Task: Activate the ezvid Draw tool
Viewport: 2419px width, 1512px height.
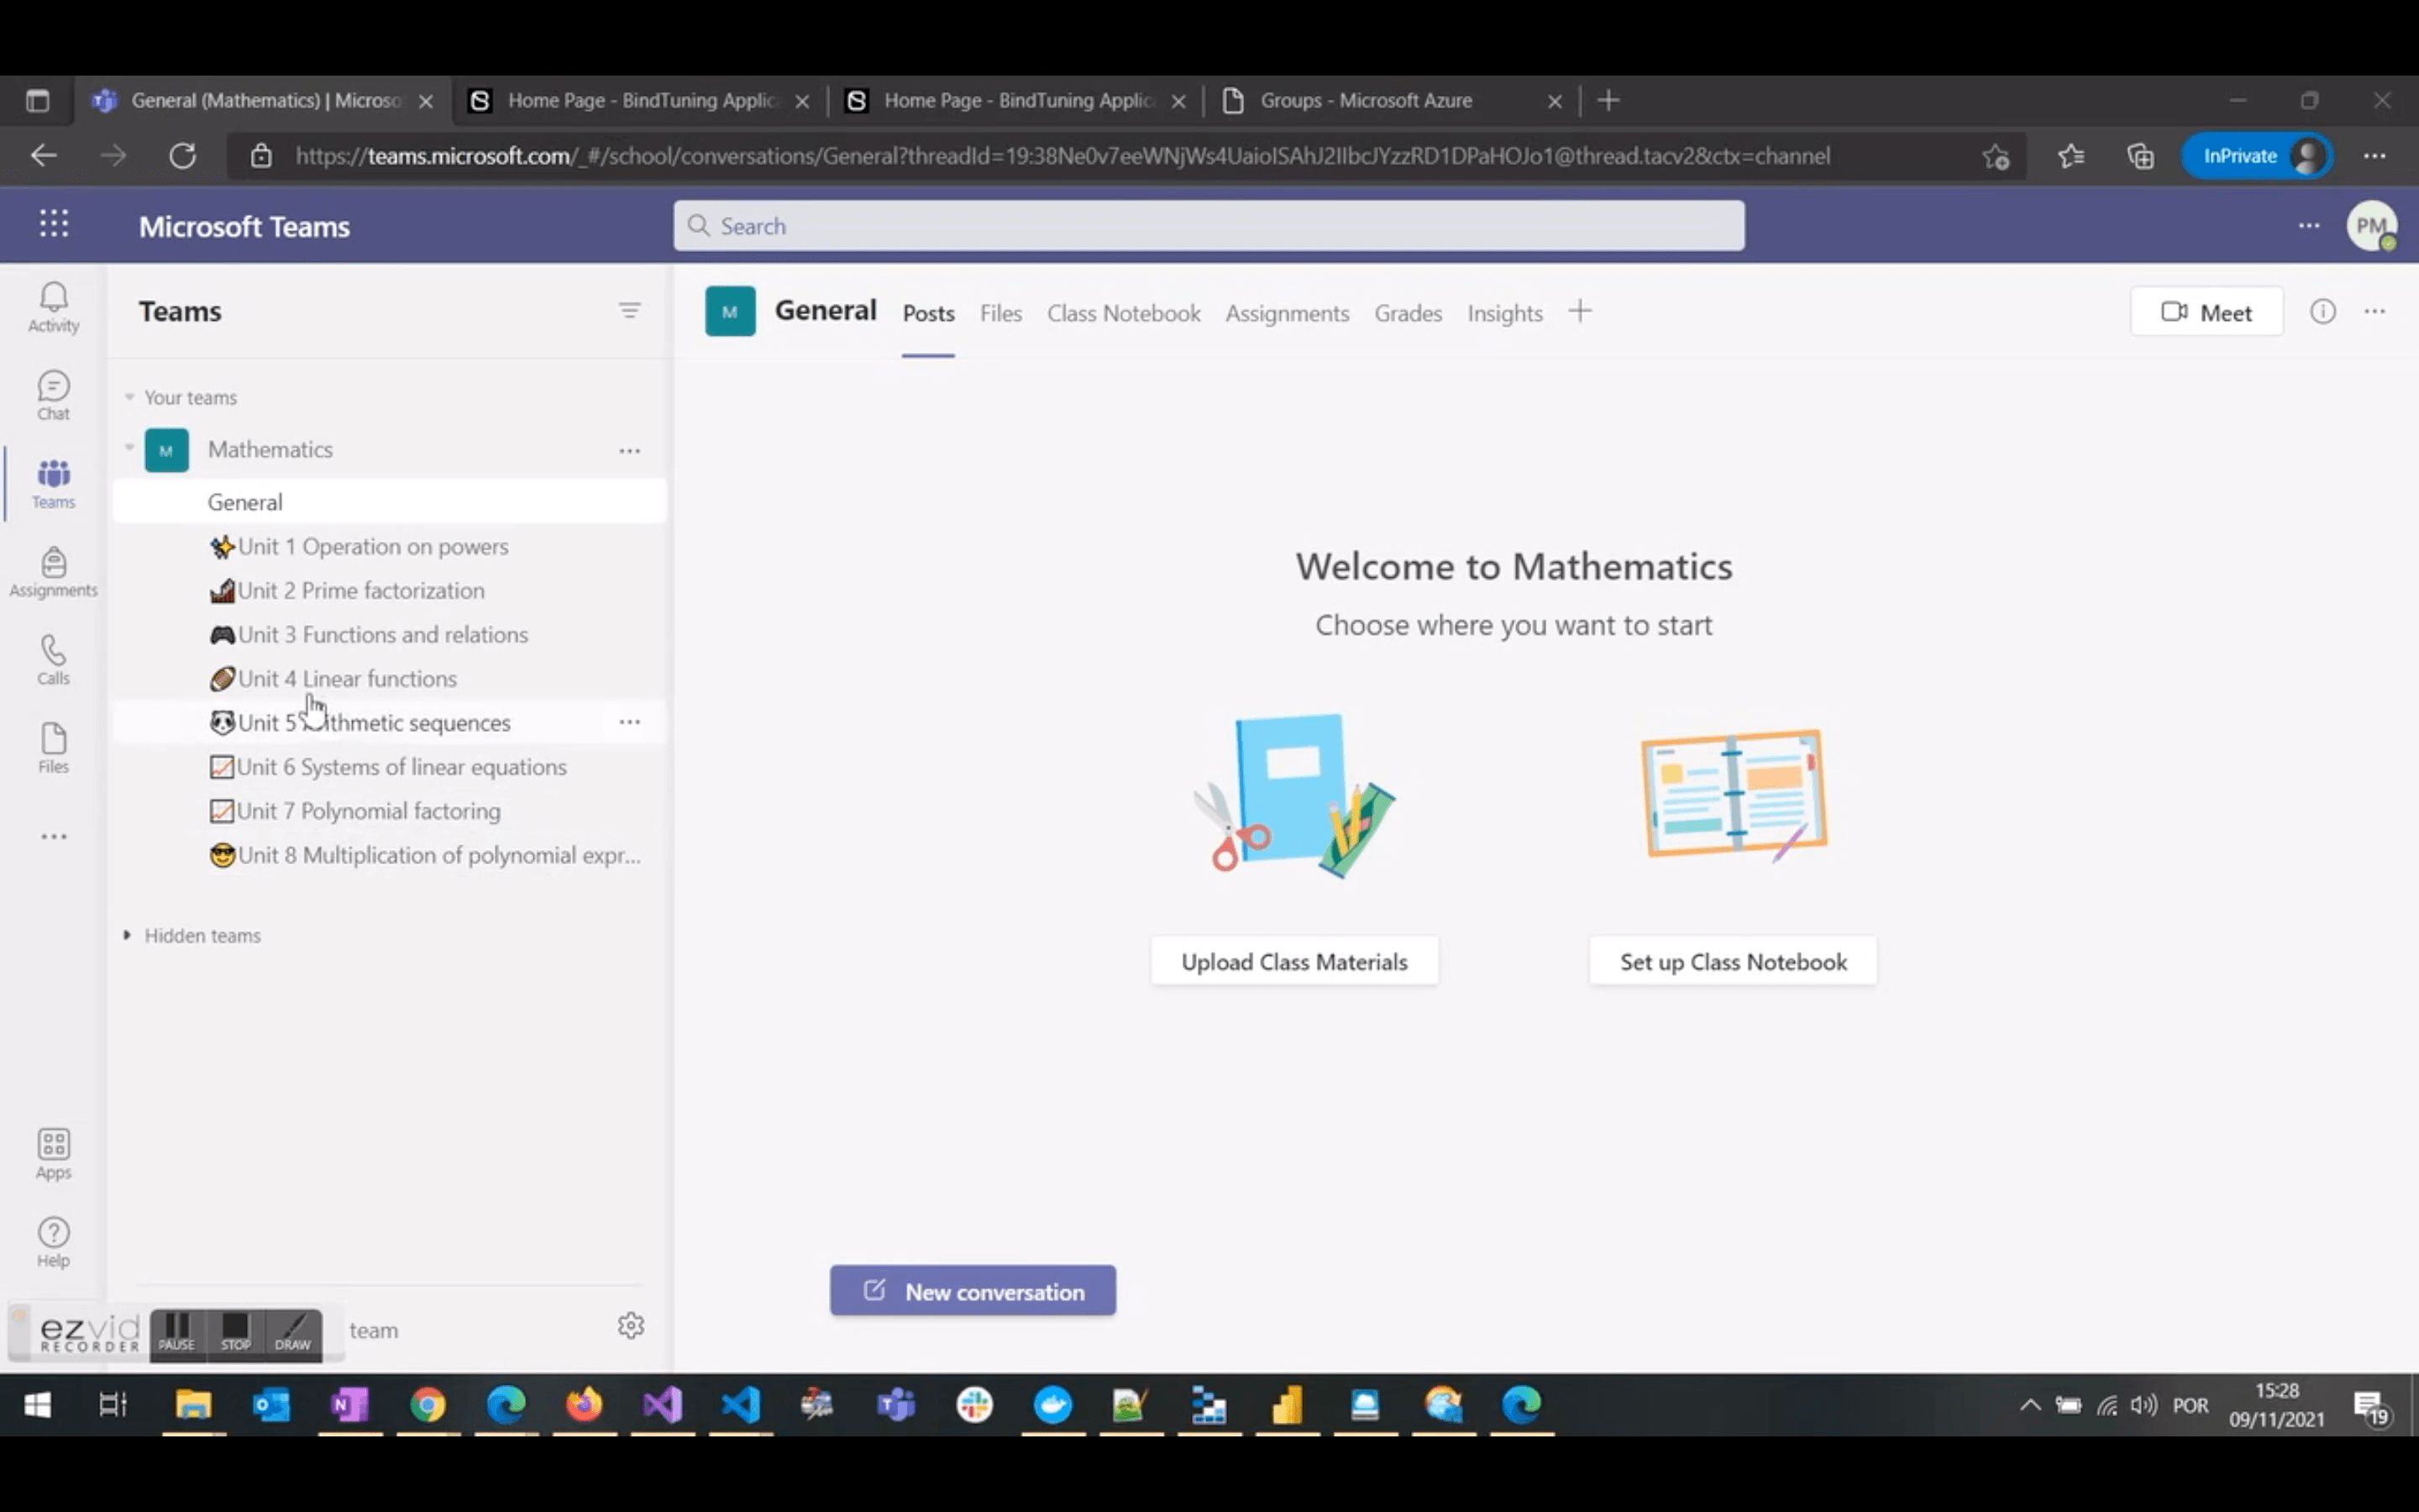Action: coord(293,1334)
